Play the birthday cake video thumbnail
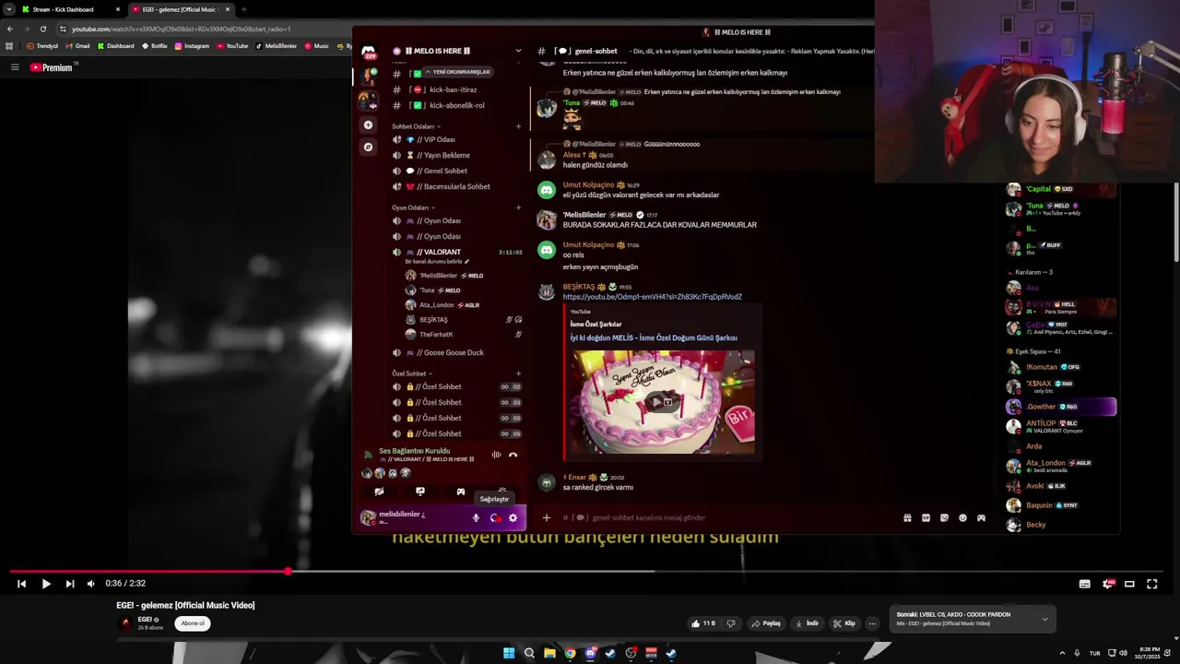The image size is (1180, 664). 662,402
